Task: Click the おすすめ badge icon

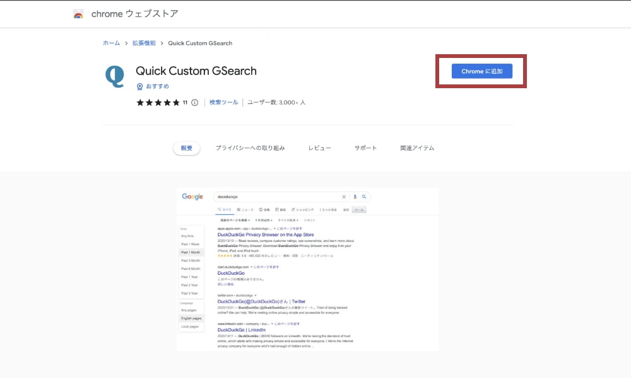Action: tap(140, 86)
